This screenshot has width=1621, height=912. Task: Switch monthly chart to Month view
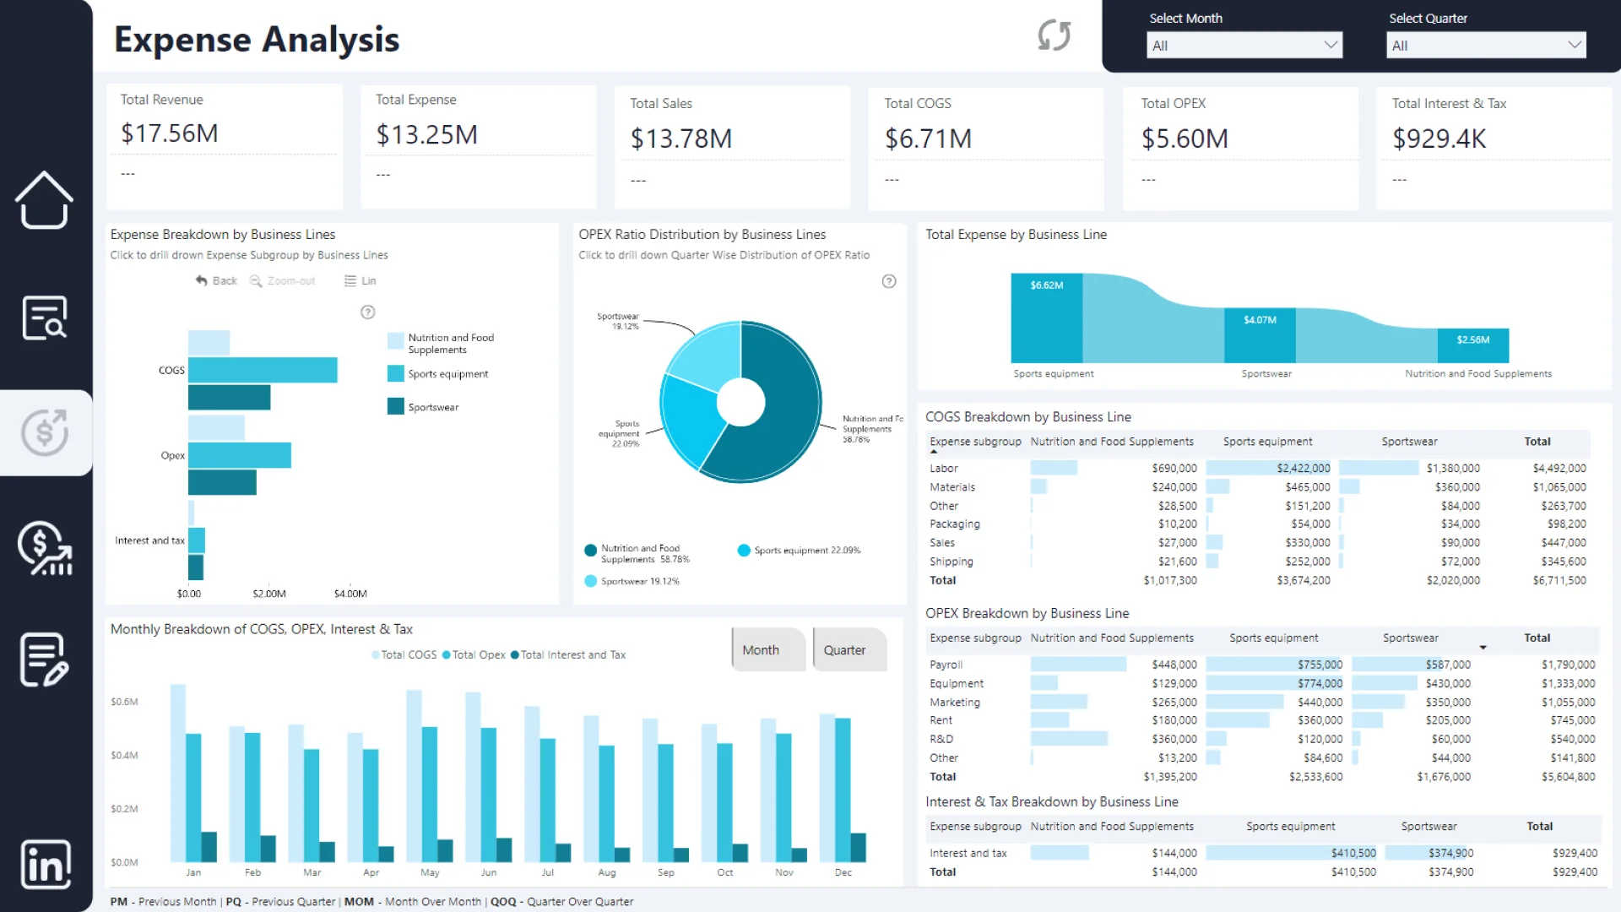(768, 649)
